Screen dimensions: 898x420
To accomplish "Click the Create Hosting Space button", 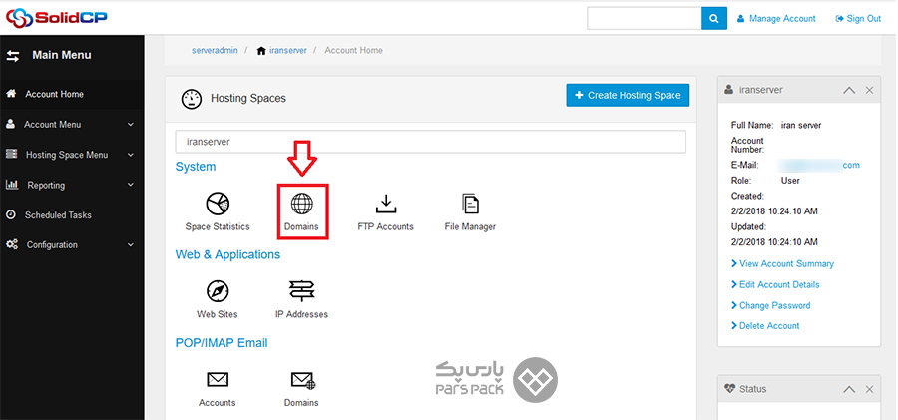I will [x=628, y=95].
